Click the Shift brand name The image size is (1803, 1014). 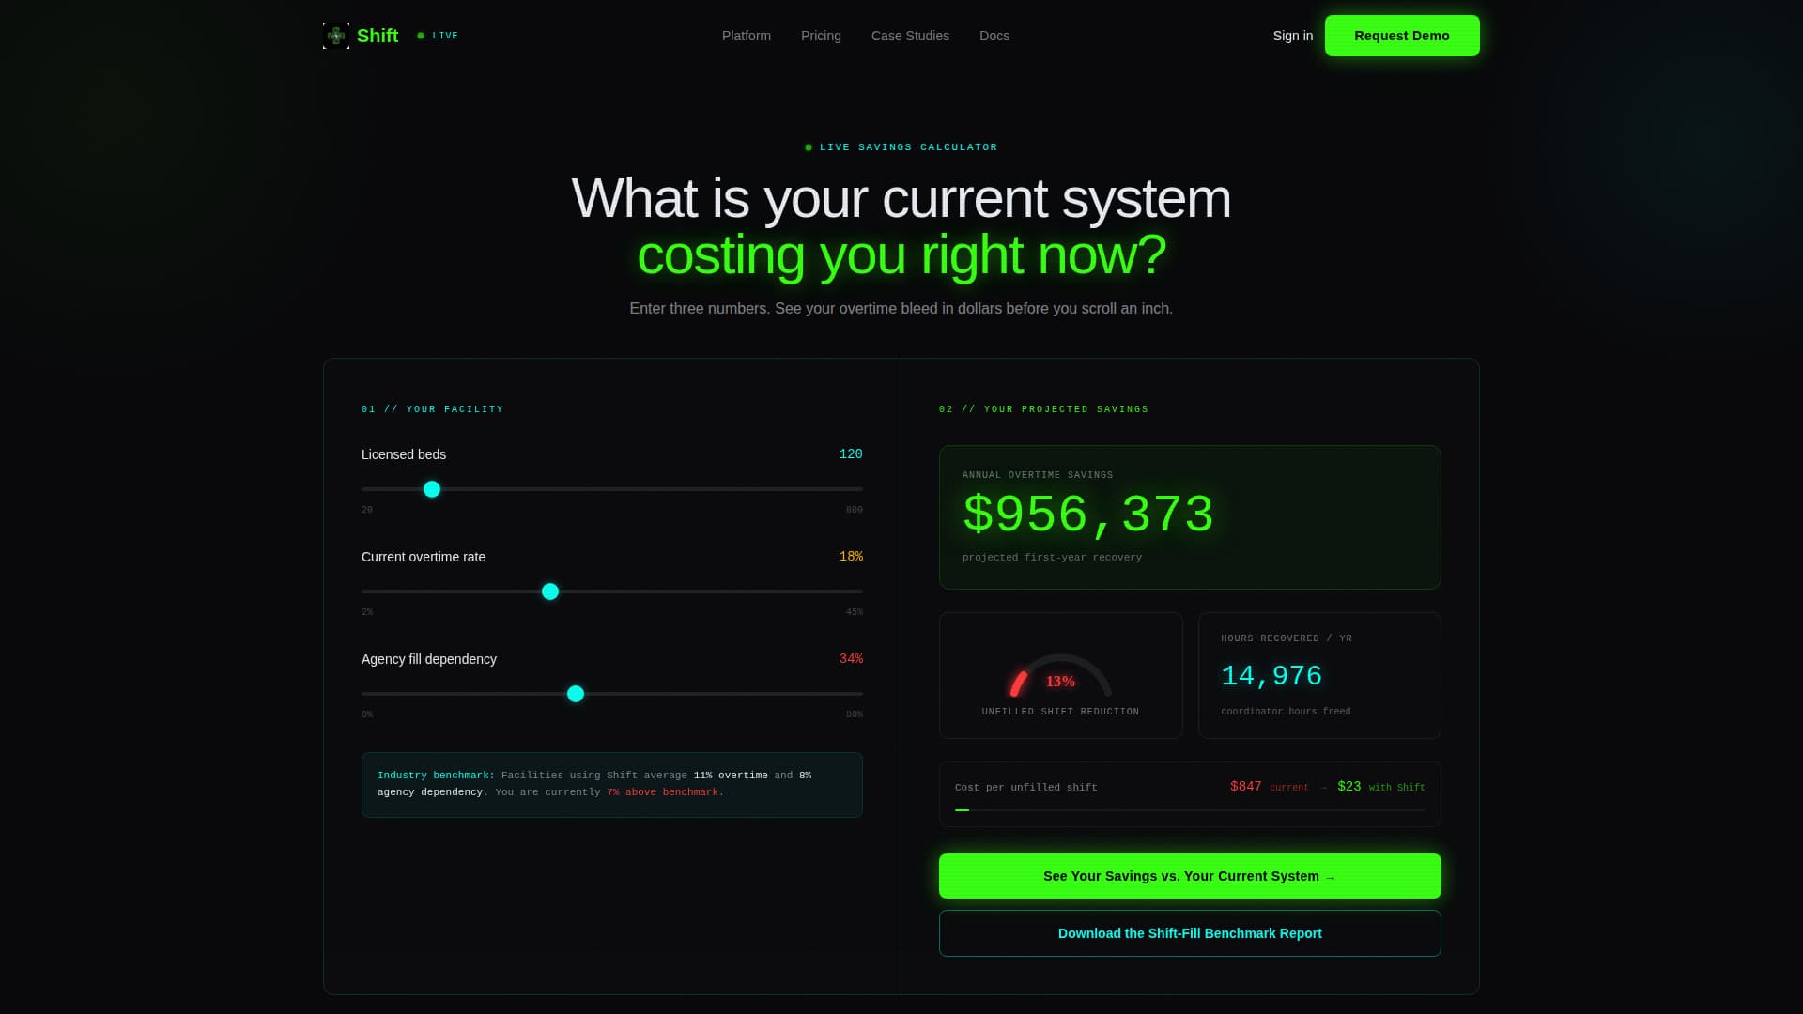point(378,36)
